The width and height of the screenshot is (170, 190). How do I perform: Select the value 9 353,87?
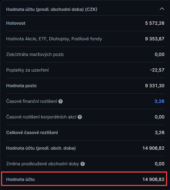point(155,39)
